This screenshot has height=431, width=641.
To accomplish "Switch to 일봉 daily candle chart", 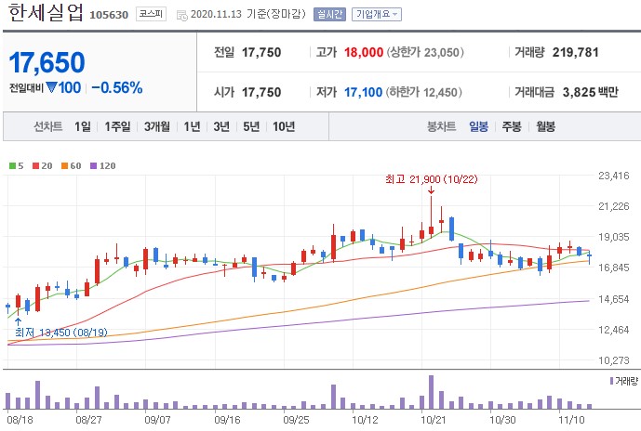I will click(x=479, y=126).
